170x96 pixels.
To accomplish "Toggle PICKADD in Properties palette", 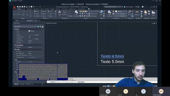I will pyautogui.click(x=38, y=27).
